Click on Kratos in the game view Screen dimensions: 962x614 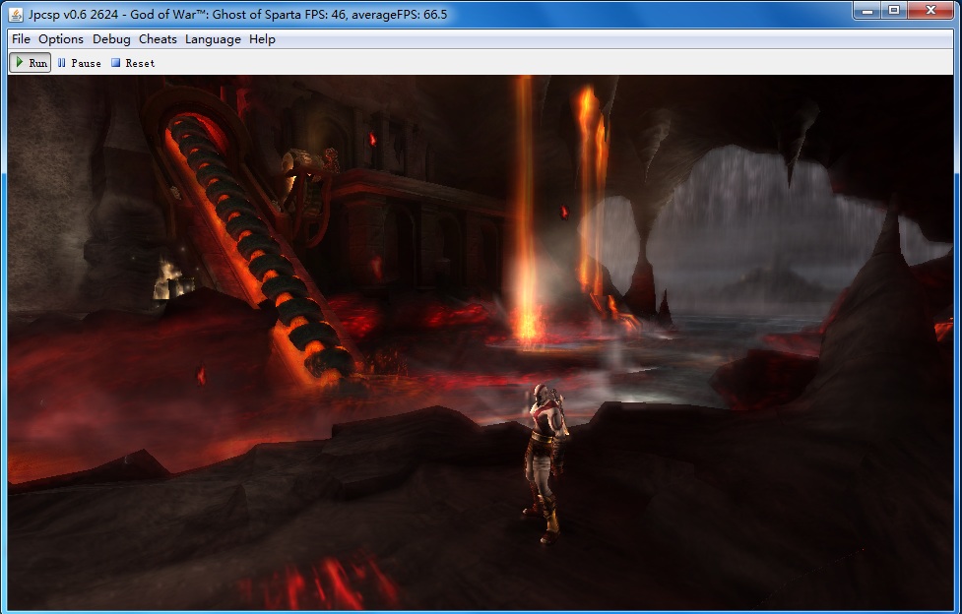[545, 458]
